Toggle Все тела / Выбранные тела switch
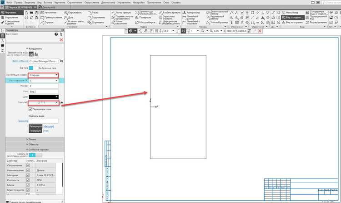341x203 pixels. (x=33, y=68)
